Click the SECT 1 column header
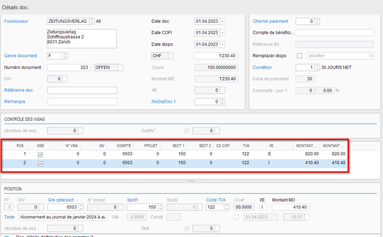383x237 pixels. coord(178,146)
